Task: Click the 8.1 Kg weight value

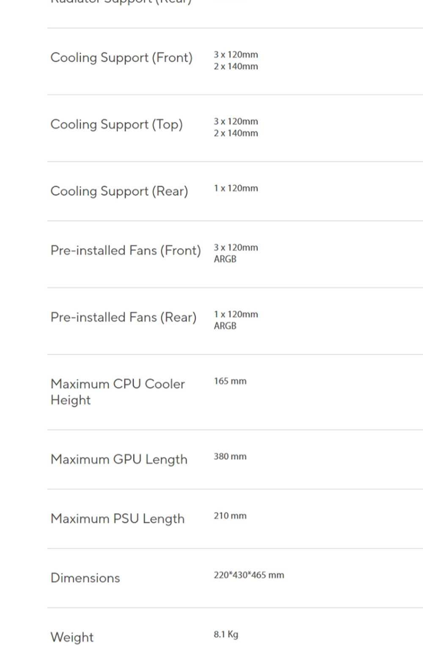Action: point(226,634)
